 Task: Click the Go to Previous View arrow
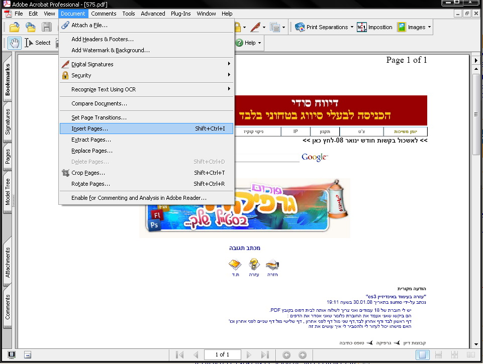click(286, 354)
